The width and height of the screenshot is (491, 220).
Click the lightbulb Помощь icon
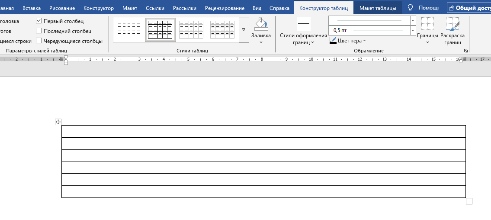coord(411,8)
